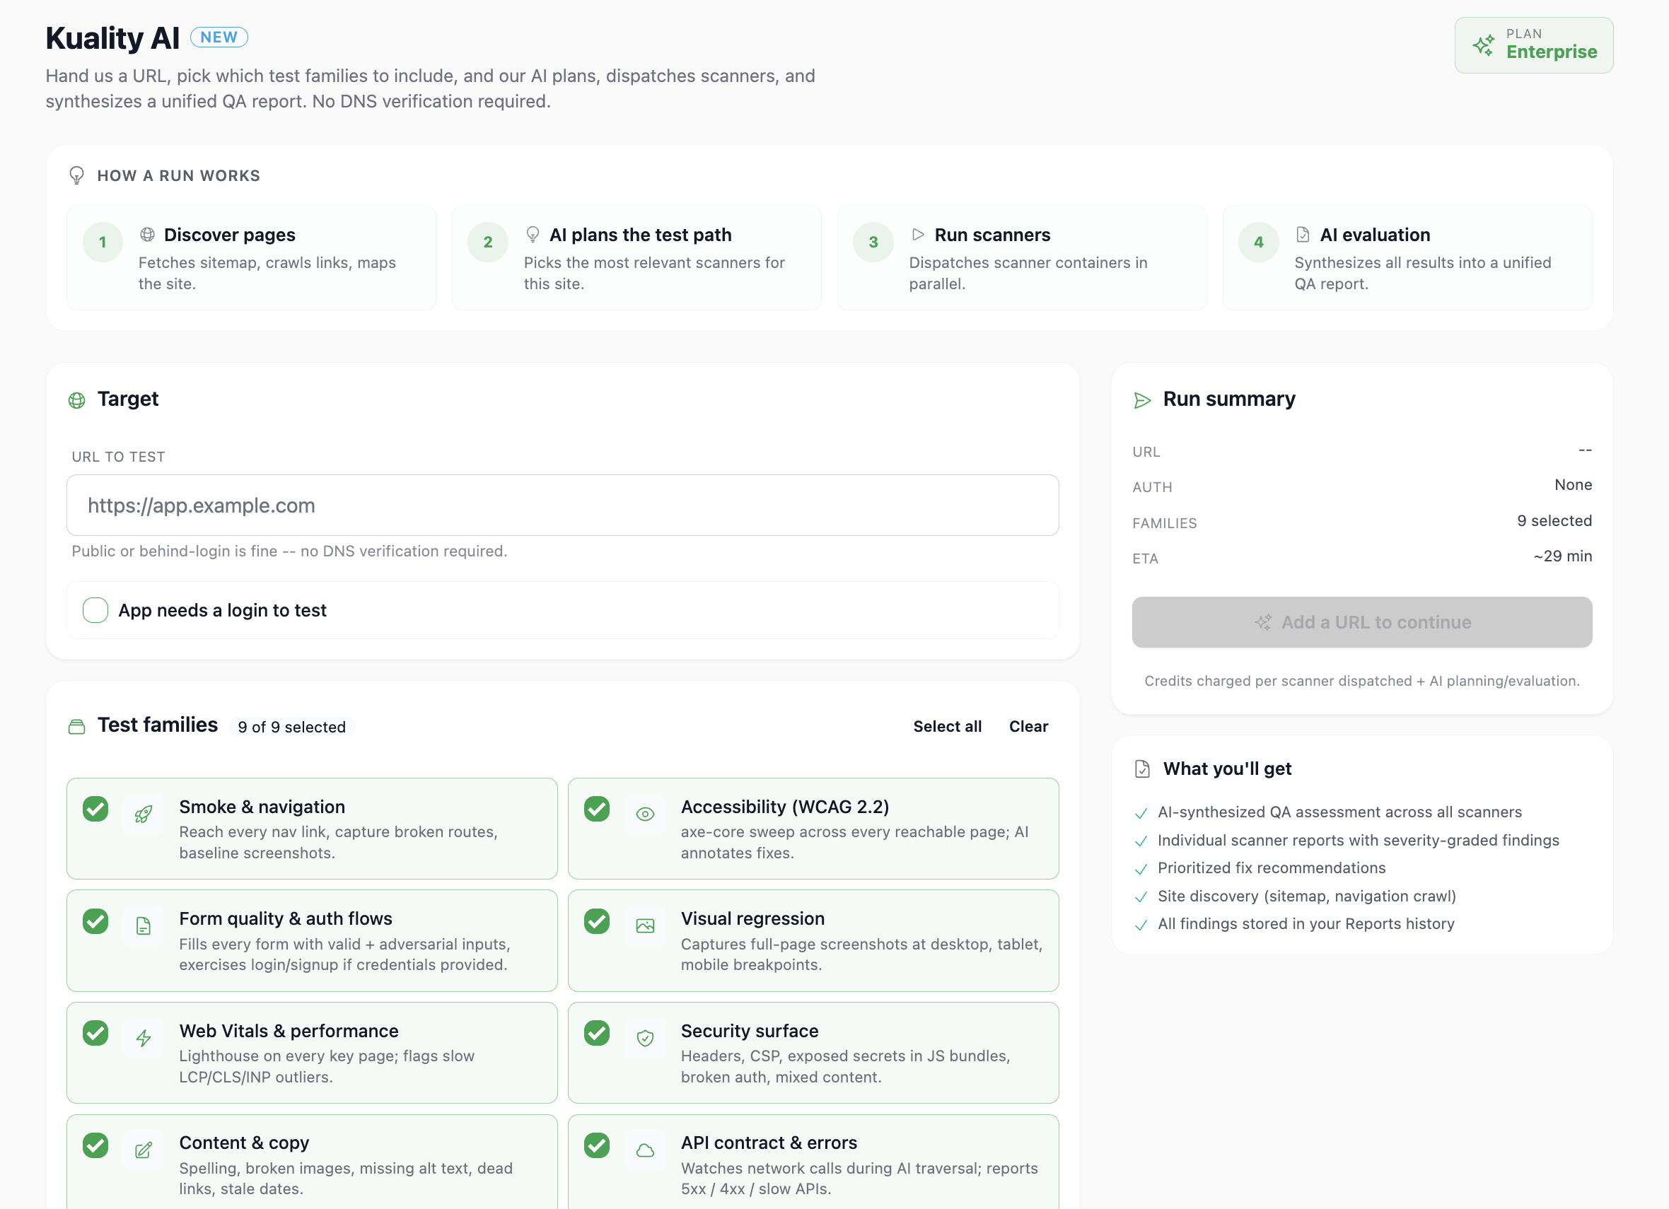
Task: Click the Discover pages step card title
Action: 230,235
